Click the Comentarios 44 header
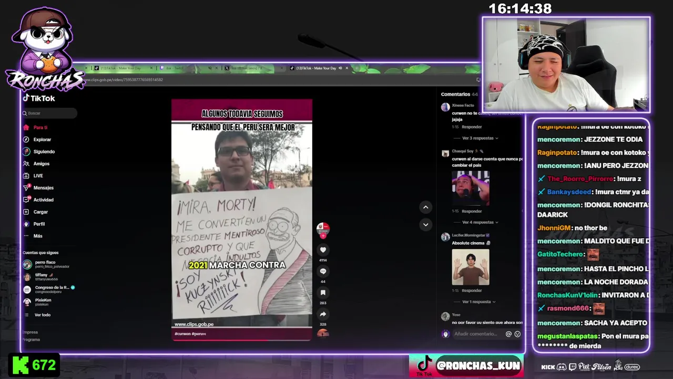 pyautogui.click(x=460, y=94)
